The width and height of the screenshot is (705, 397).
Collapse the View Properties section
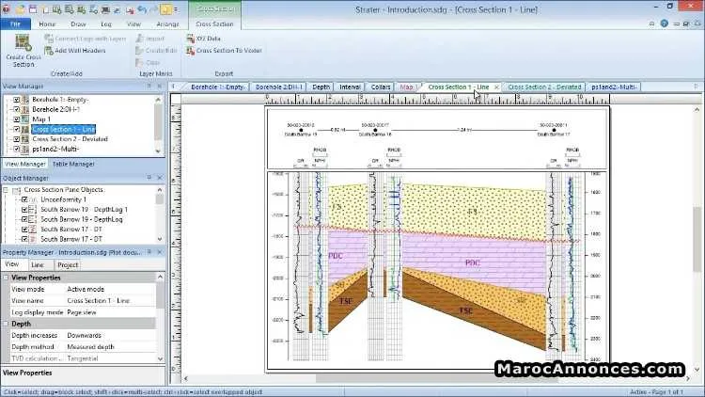[7, 278]
